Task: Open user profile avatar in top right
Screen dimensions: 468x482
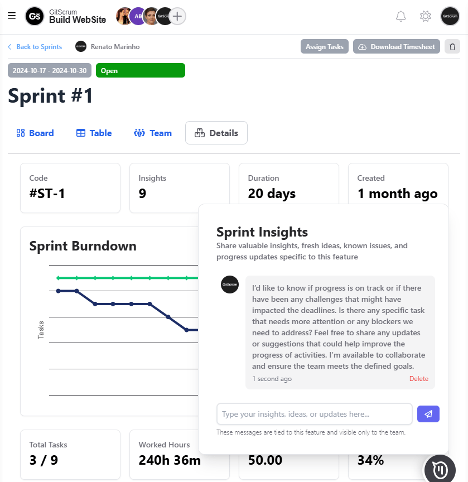Action: [x=450, y=16]
